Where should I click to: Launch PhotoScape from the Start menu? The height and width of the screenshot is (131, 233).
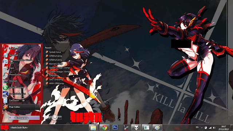[x=21, y=74]
